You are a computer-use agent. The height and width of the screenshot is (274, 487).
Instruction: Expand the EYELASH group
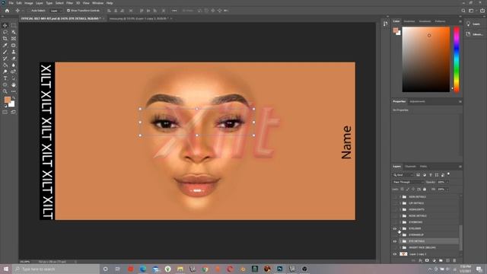point(400,228)
